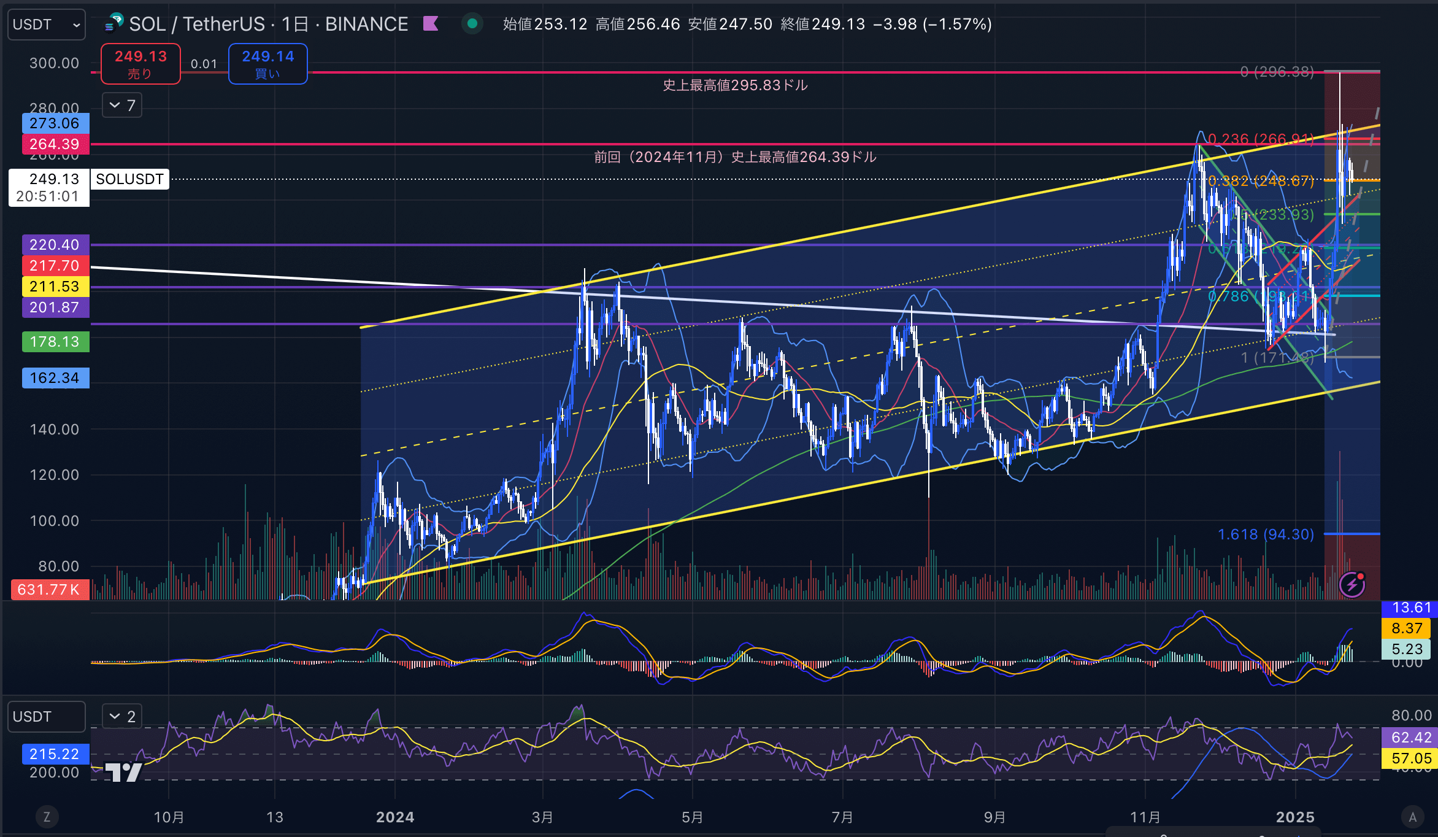Open the USDT currency dropdown at top

coord(46,25)
